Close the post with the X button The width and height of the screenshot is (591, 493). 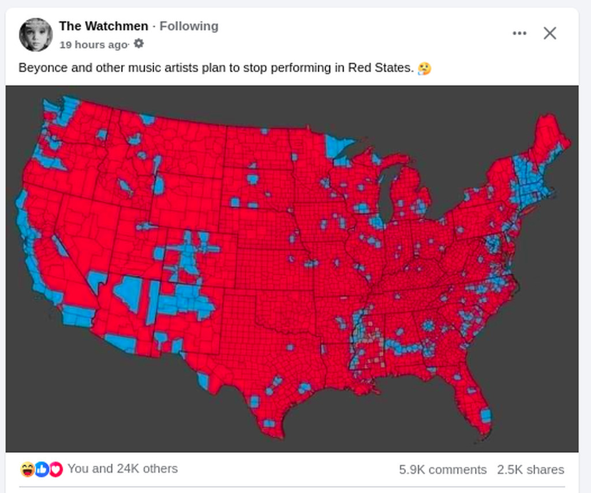[x=549, y=33]
